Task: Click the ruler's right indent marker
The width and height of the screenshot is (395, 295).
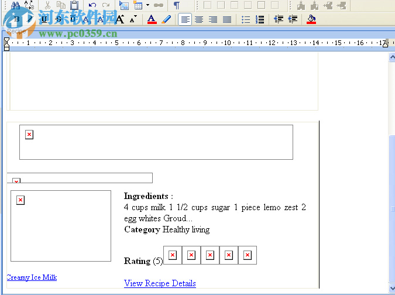Action: [386, 43]
